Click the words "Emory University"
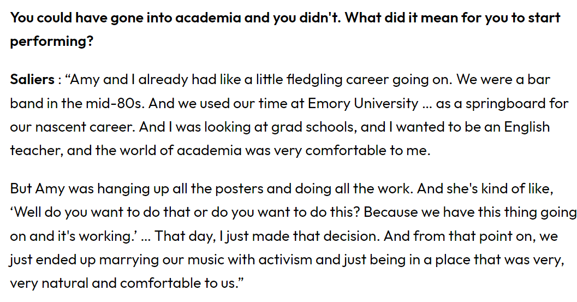Screen dimensions: 577x302 [x=363, y=103]
